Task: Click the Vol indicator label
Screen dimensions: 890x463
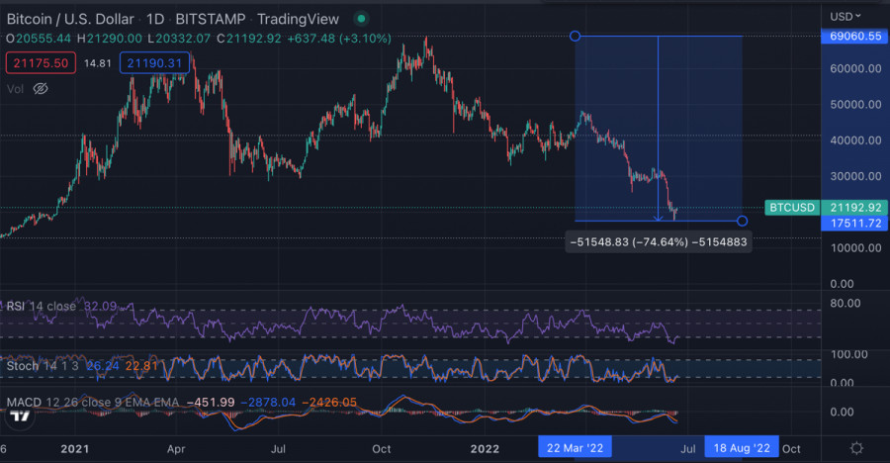Action: [15, 89]
